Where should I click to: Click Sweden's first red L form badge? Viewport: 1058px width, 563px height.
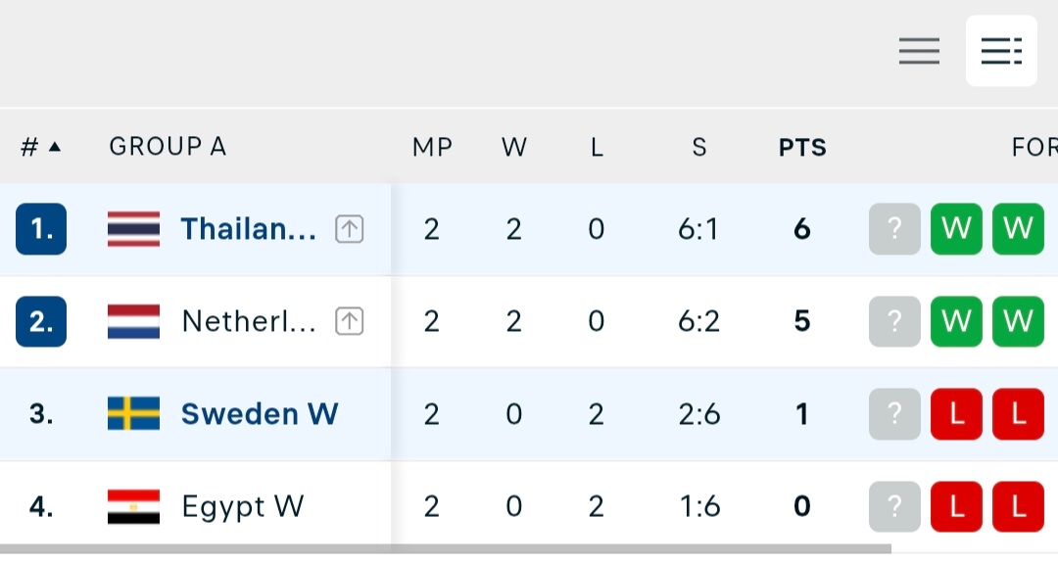956,414
